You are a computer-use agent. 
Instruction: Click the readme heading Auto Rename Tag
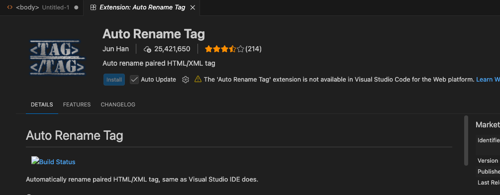75,135
